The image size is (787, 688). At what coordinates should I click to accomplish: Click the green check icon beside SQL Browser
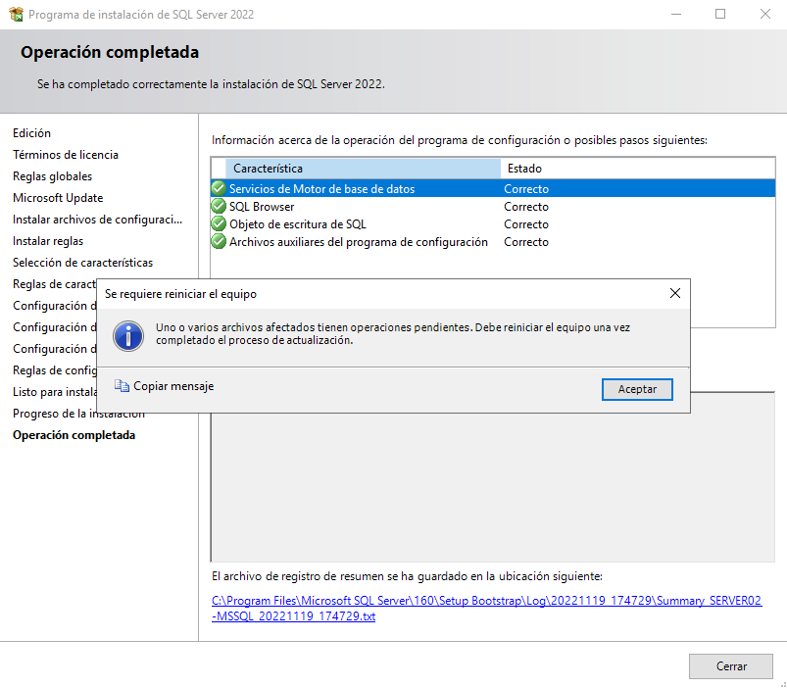coord(218,206)
